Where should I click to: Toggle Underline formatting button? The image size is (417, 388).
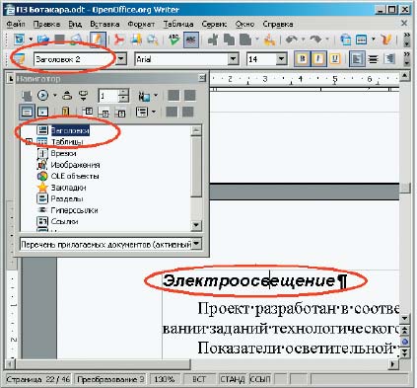click(334, 59)
